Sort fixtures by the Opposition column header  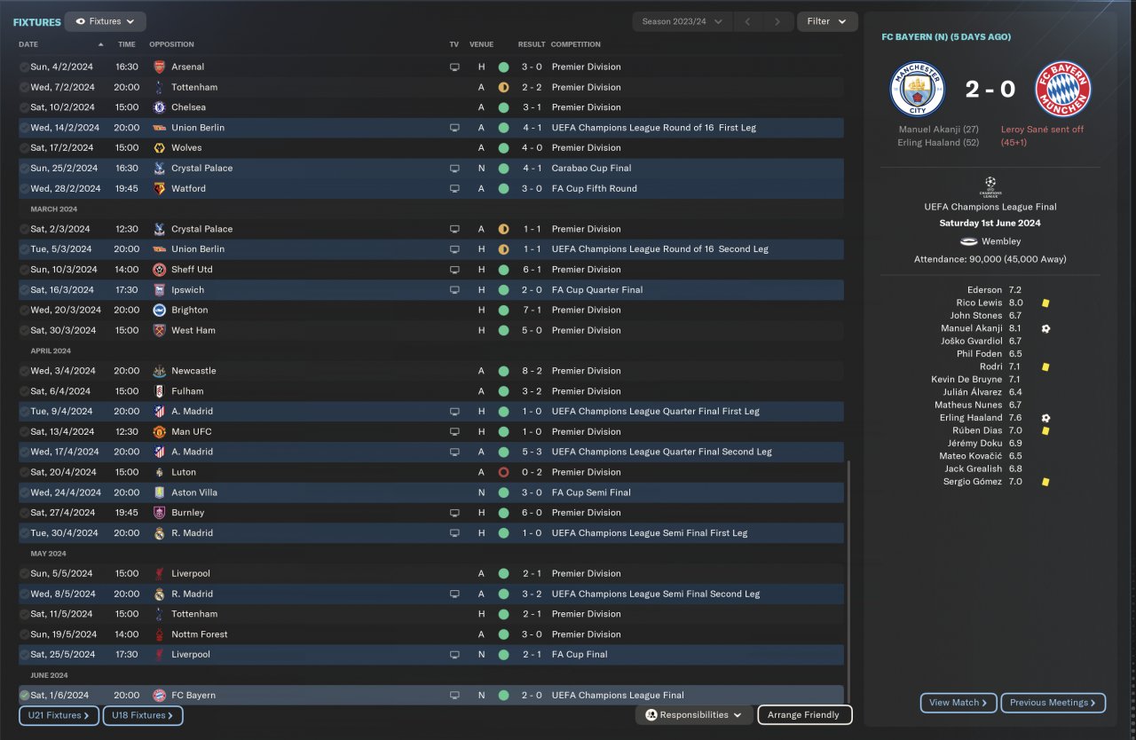171,44
